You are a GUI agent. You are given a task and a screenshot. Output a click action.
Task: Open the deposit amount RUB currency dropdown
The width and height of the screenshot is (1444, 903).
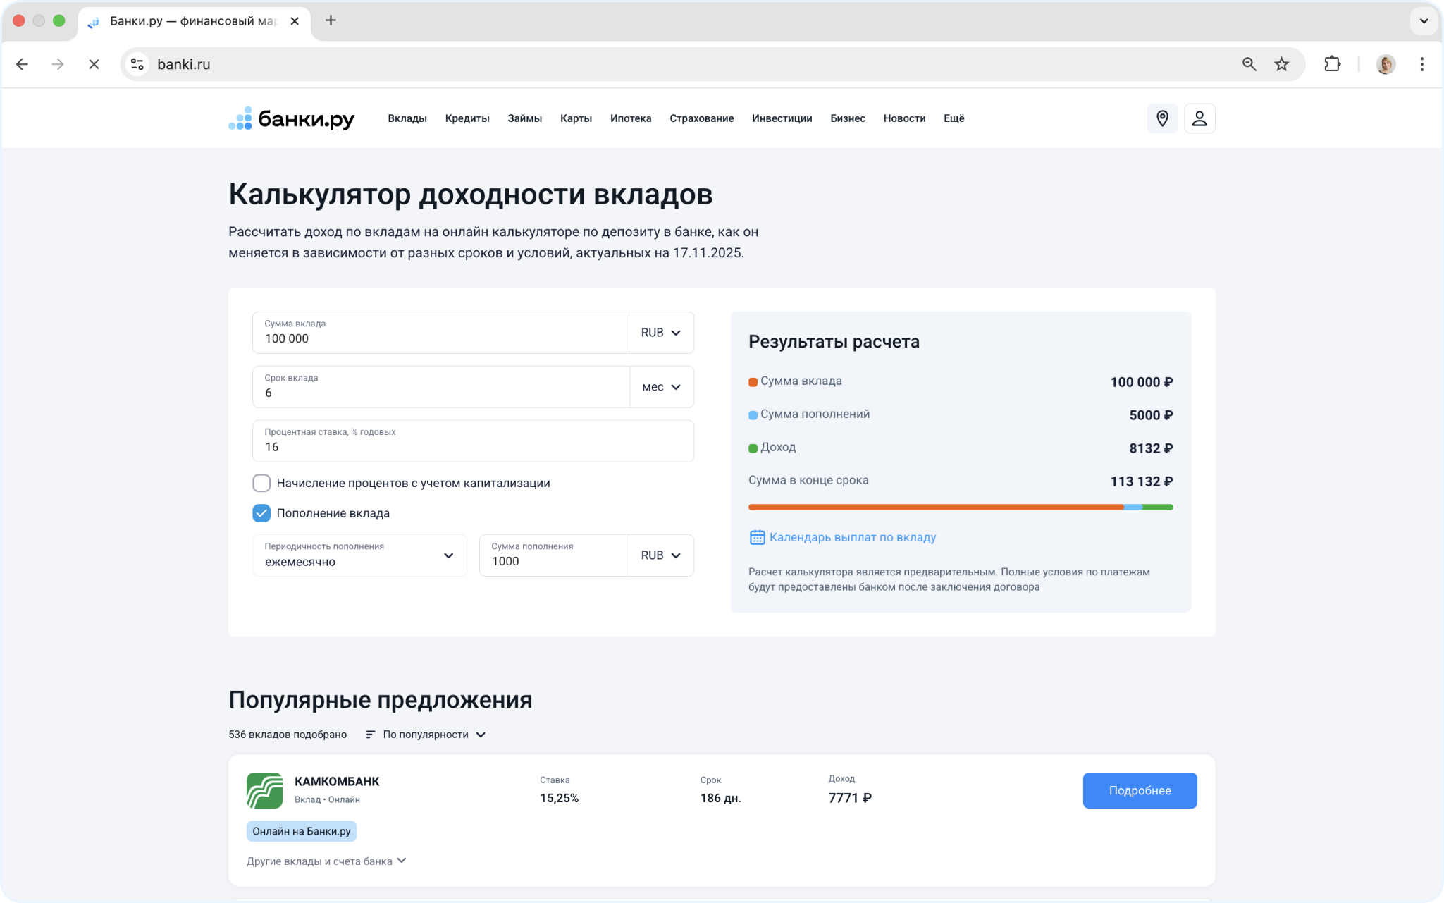tap(660, 333)
